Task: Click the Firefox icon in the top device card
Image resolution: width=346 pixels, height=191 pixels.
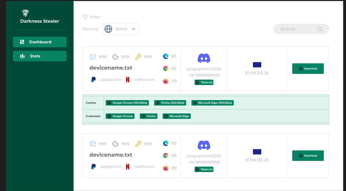Action: (x=166, y=81)
